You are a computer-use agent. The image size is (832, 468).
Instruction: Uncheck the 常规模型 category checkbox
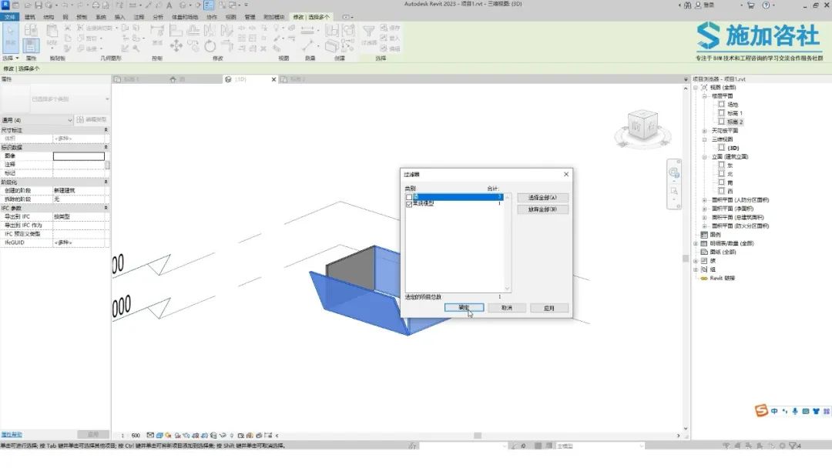click(409, 204)
